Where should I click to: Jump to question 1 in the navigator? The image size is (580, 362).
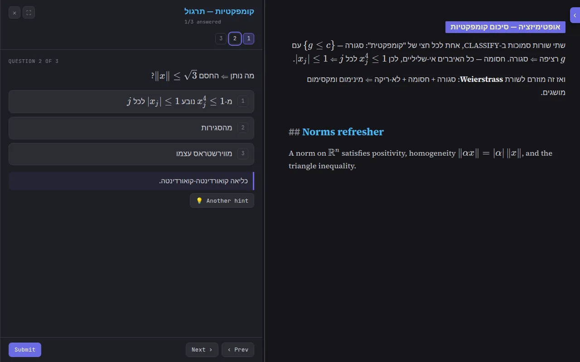pyautogui.click(x=248, y=38)
